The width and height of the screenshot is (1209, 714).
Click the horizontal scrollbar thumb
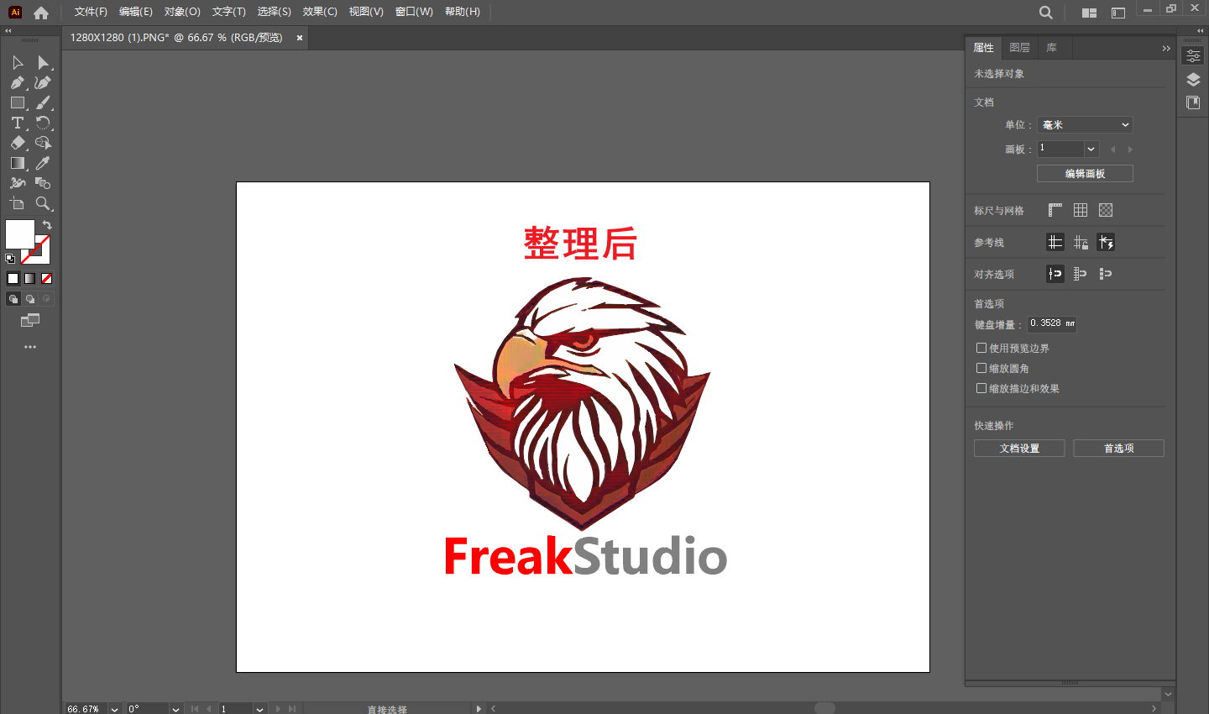click(824, 708)
